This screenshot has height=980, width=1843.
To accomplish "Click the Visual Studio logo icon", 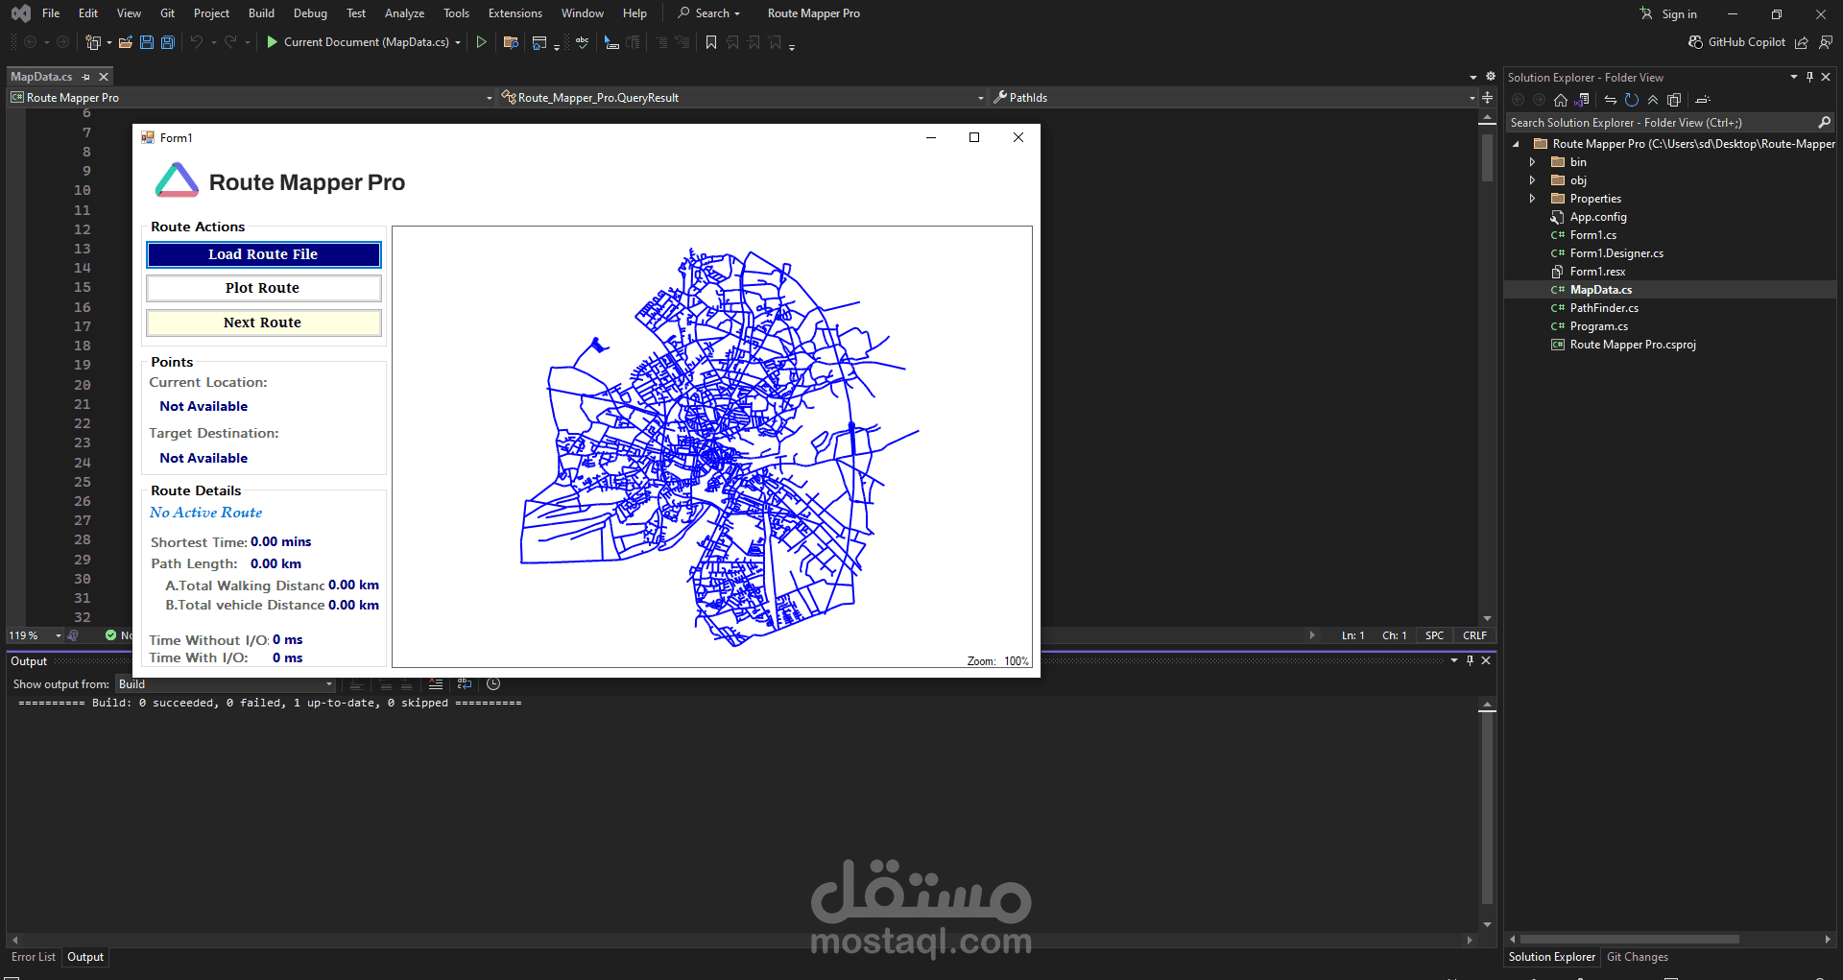I will coord(20,13).
